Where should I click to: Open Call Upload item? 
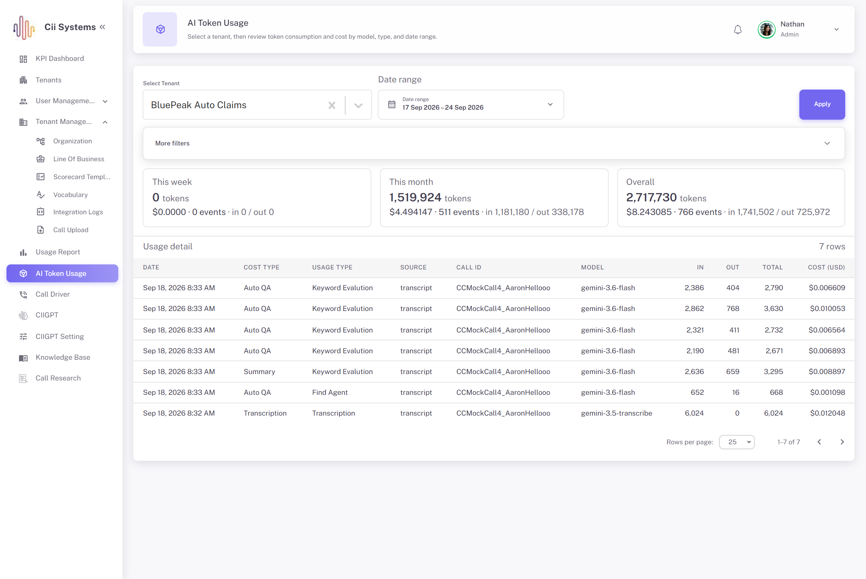click(71, 230)
